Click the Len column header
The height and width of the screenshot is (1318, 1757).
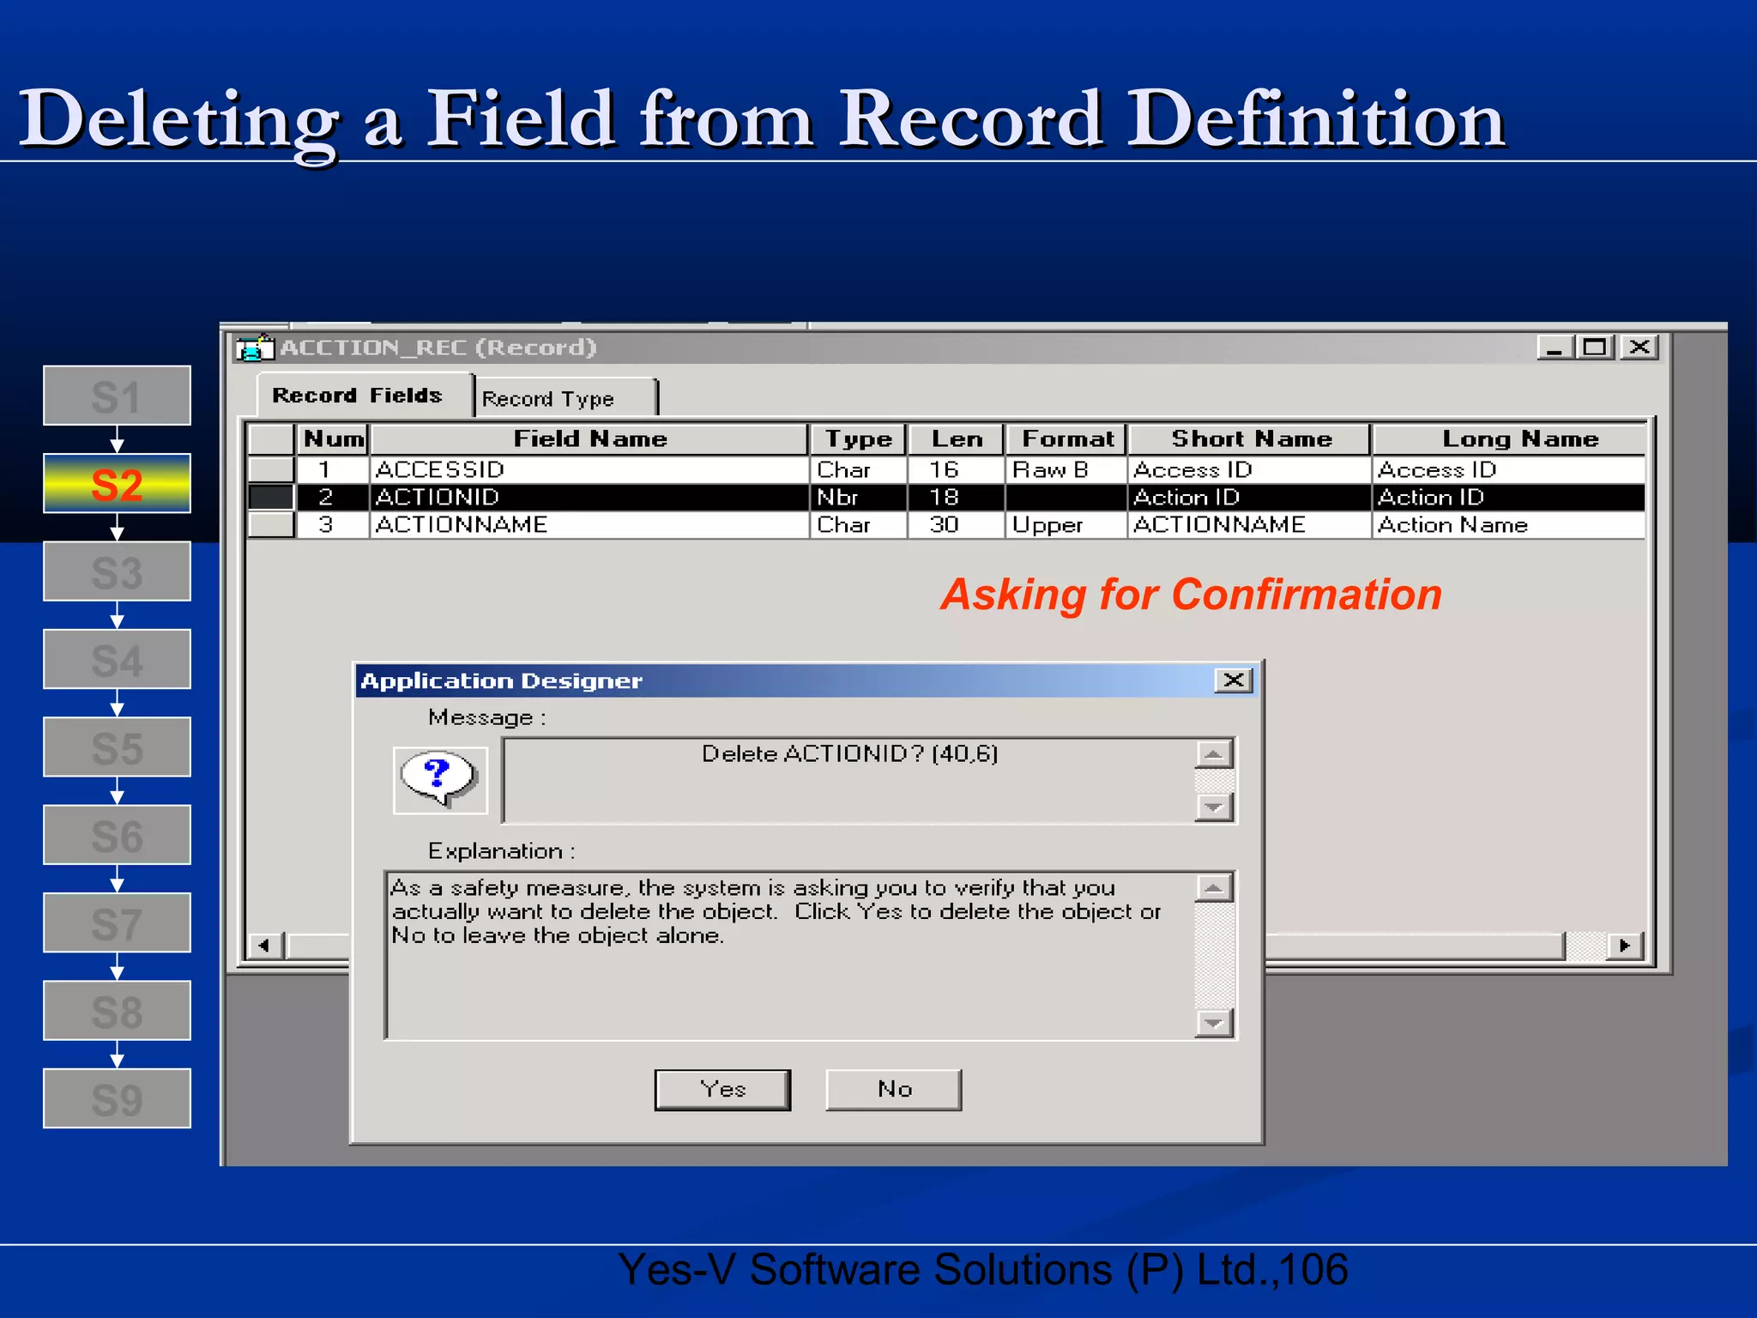coord(956,439)
